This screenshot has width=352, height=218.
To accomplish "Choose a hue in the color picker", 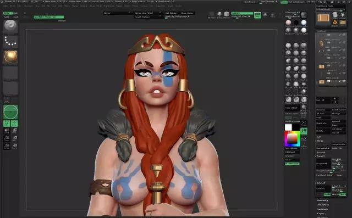I will pyautogui.click(x=292, y=139).
